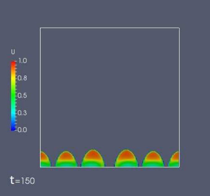Click the legend value '0.8'
The image size is (210, 196).
click(x=22, y=78)
